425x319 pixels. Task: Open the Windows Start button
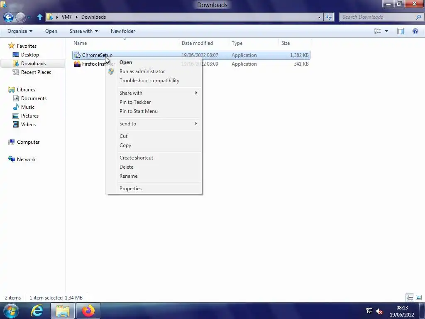click(11, 311)
